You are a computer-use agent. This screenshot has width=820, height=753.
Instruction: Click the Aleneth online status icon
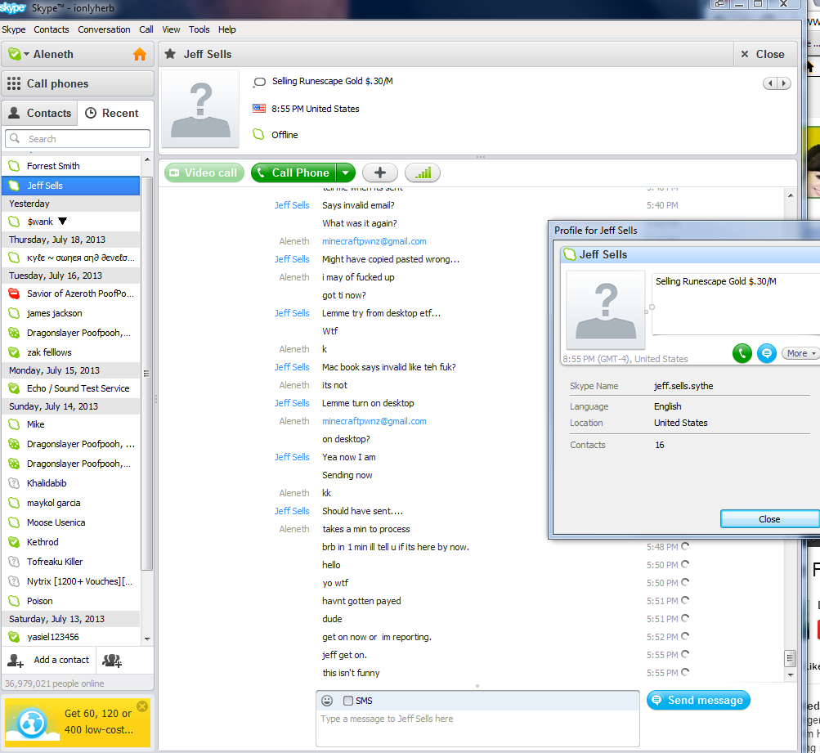pos(14,54)
